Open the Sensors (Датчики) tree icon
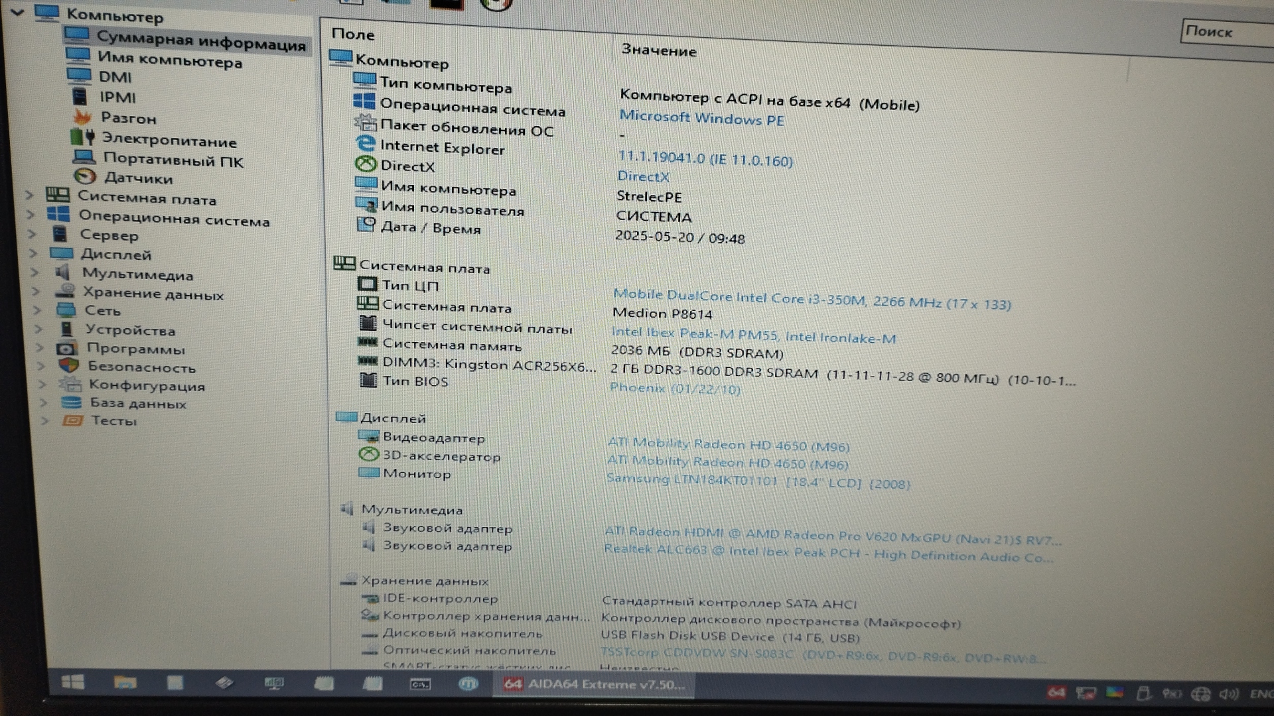 tap(85, 176)
